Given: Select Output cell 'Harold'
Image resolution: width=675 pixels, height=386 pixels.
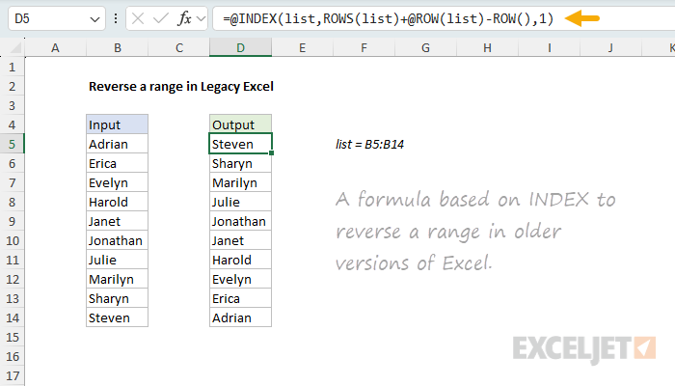Looking at the screenshot, I should point(241,260).
